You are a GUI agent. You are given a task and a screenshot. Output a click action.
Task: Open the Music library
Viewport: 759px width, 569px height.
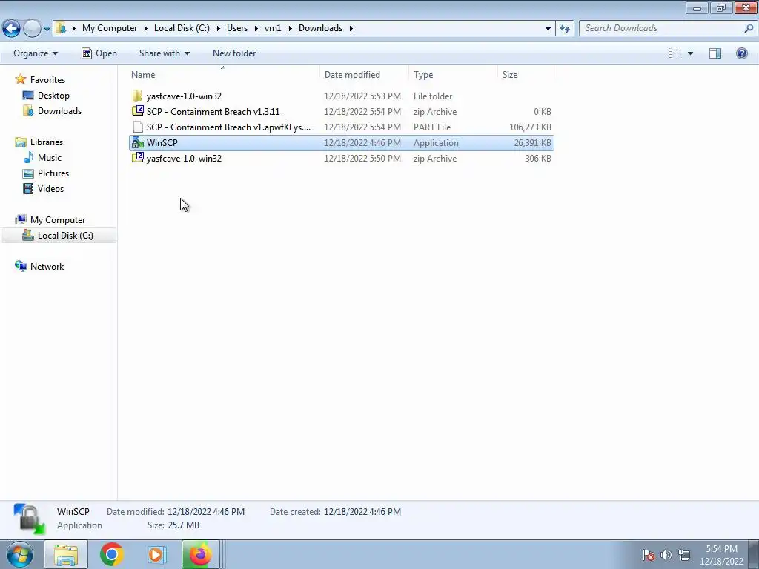(50, 157)
